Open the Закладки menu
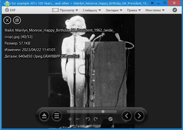The width and height of the screenshot is (183, 130). tap(112, 10)
